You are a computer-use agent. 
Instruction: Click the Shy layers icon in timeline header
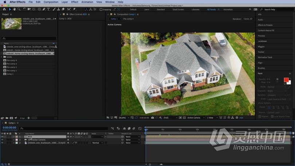[124, 128]
